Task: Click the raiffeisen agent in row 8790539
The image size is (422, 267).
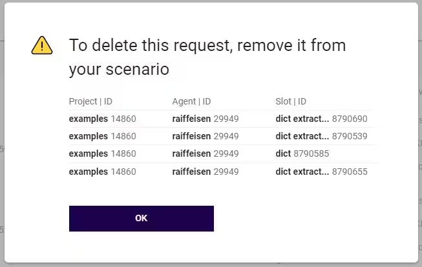Action: 191,136
